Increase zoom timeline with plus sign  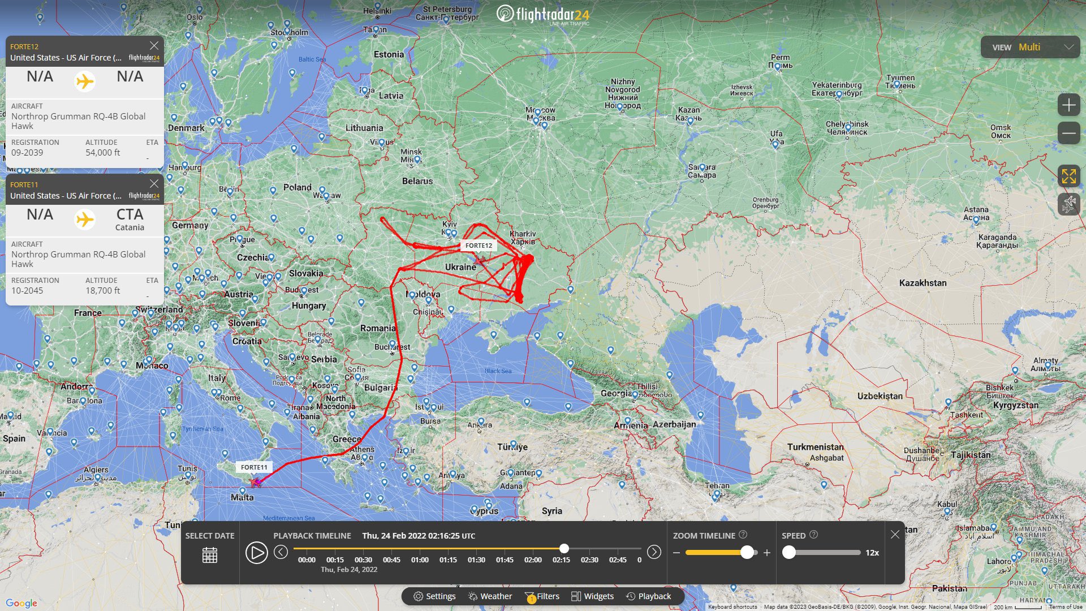(767, 553)
